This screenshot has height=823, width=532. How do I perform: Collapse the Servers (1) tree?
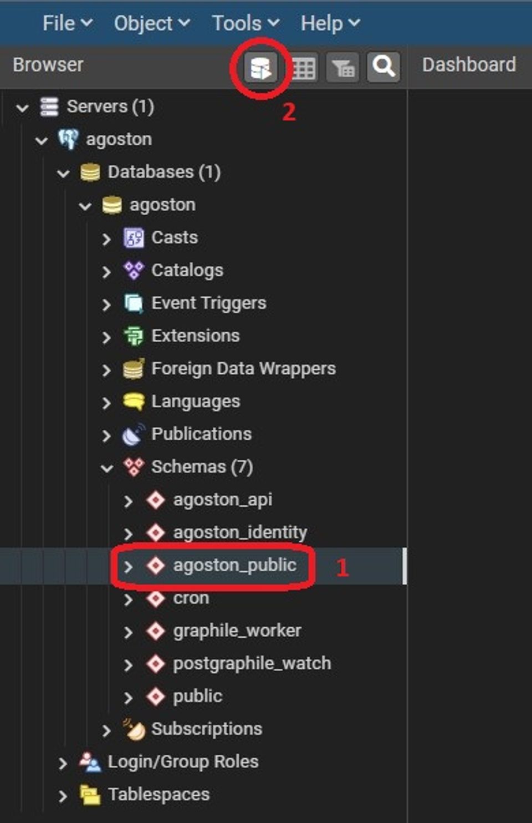23,107
